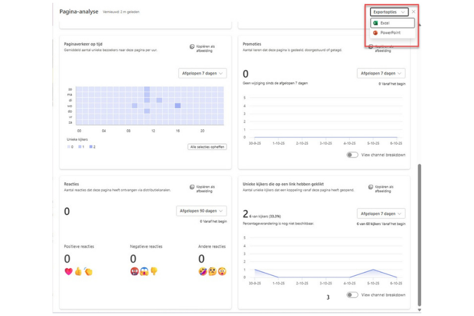The image size is (474, 316).
Task: Open the Exportopties dropdown
Action: point(389,11)
